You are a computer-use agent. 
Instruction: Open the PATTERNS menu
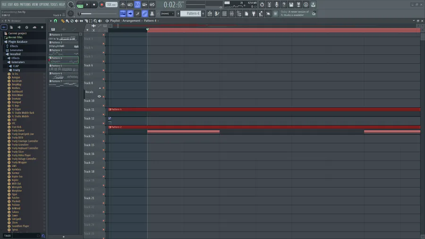coord(25,4)
